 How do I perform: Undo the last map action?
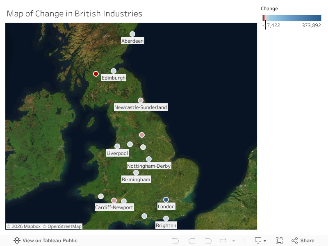point(175,240)
